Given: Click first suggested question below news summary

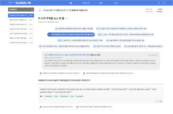Looking at the screenshot, I should click(x=60, y=73).
